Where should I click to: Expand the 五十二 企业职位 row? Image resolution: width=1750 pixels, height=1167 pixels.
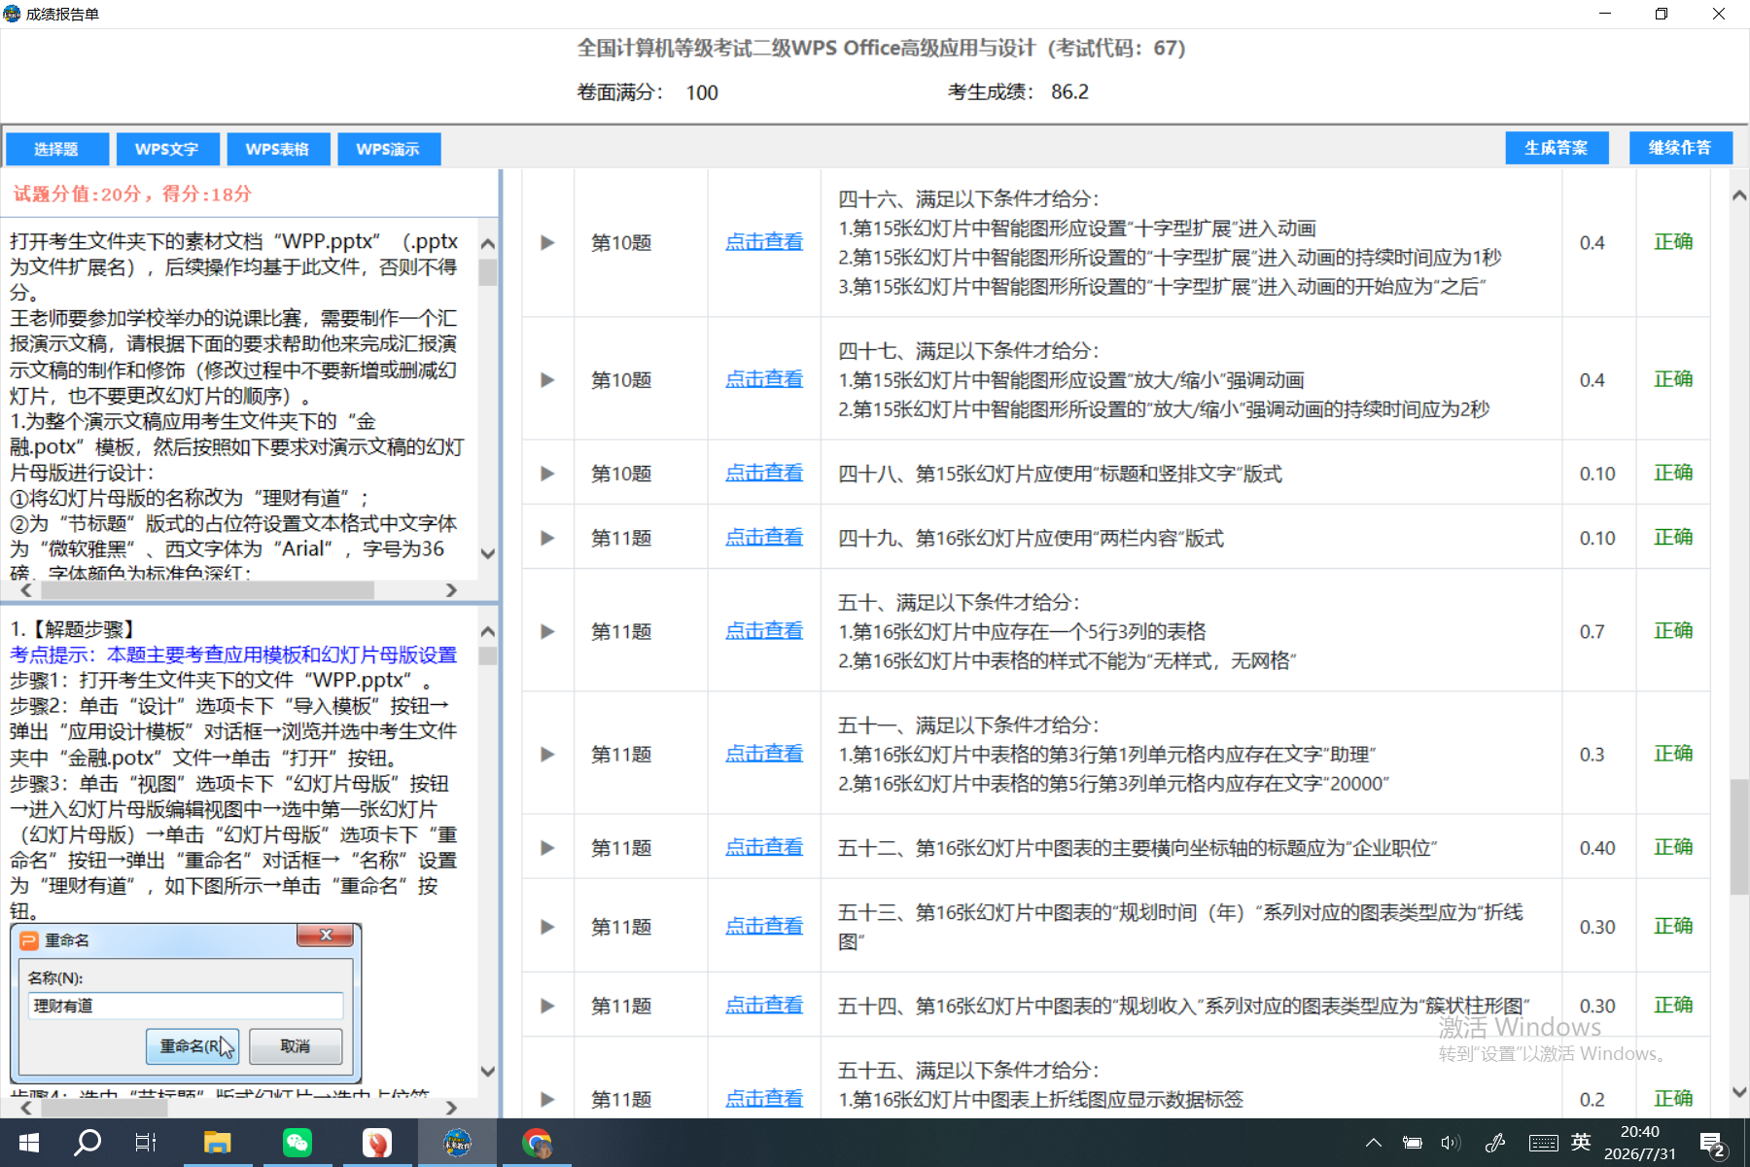[547, 848]
